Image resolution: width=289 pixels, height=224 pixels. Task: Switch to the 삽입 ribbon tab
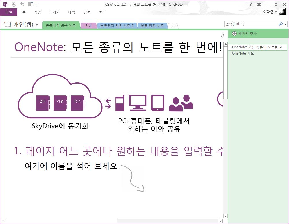tap(37, 12)
